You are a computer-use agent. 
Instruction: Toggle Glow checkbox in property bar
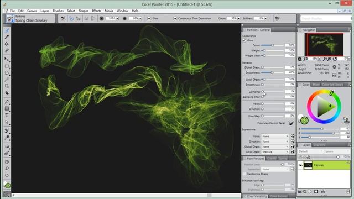pyautogui.click(x=149, y=18)
